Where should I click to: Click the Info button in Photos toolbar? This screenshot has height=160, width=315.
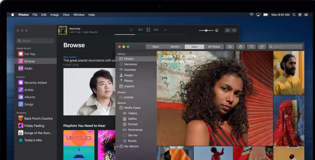tap(230, 47)
